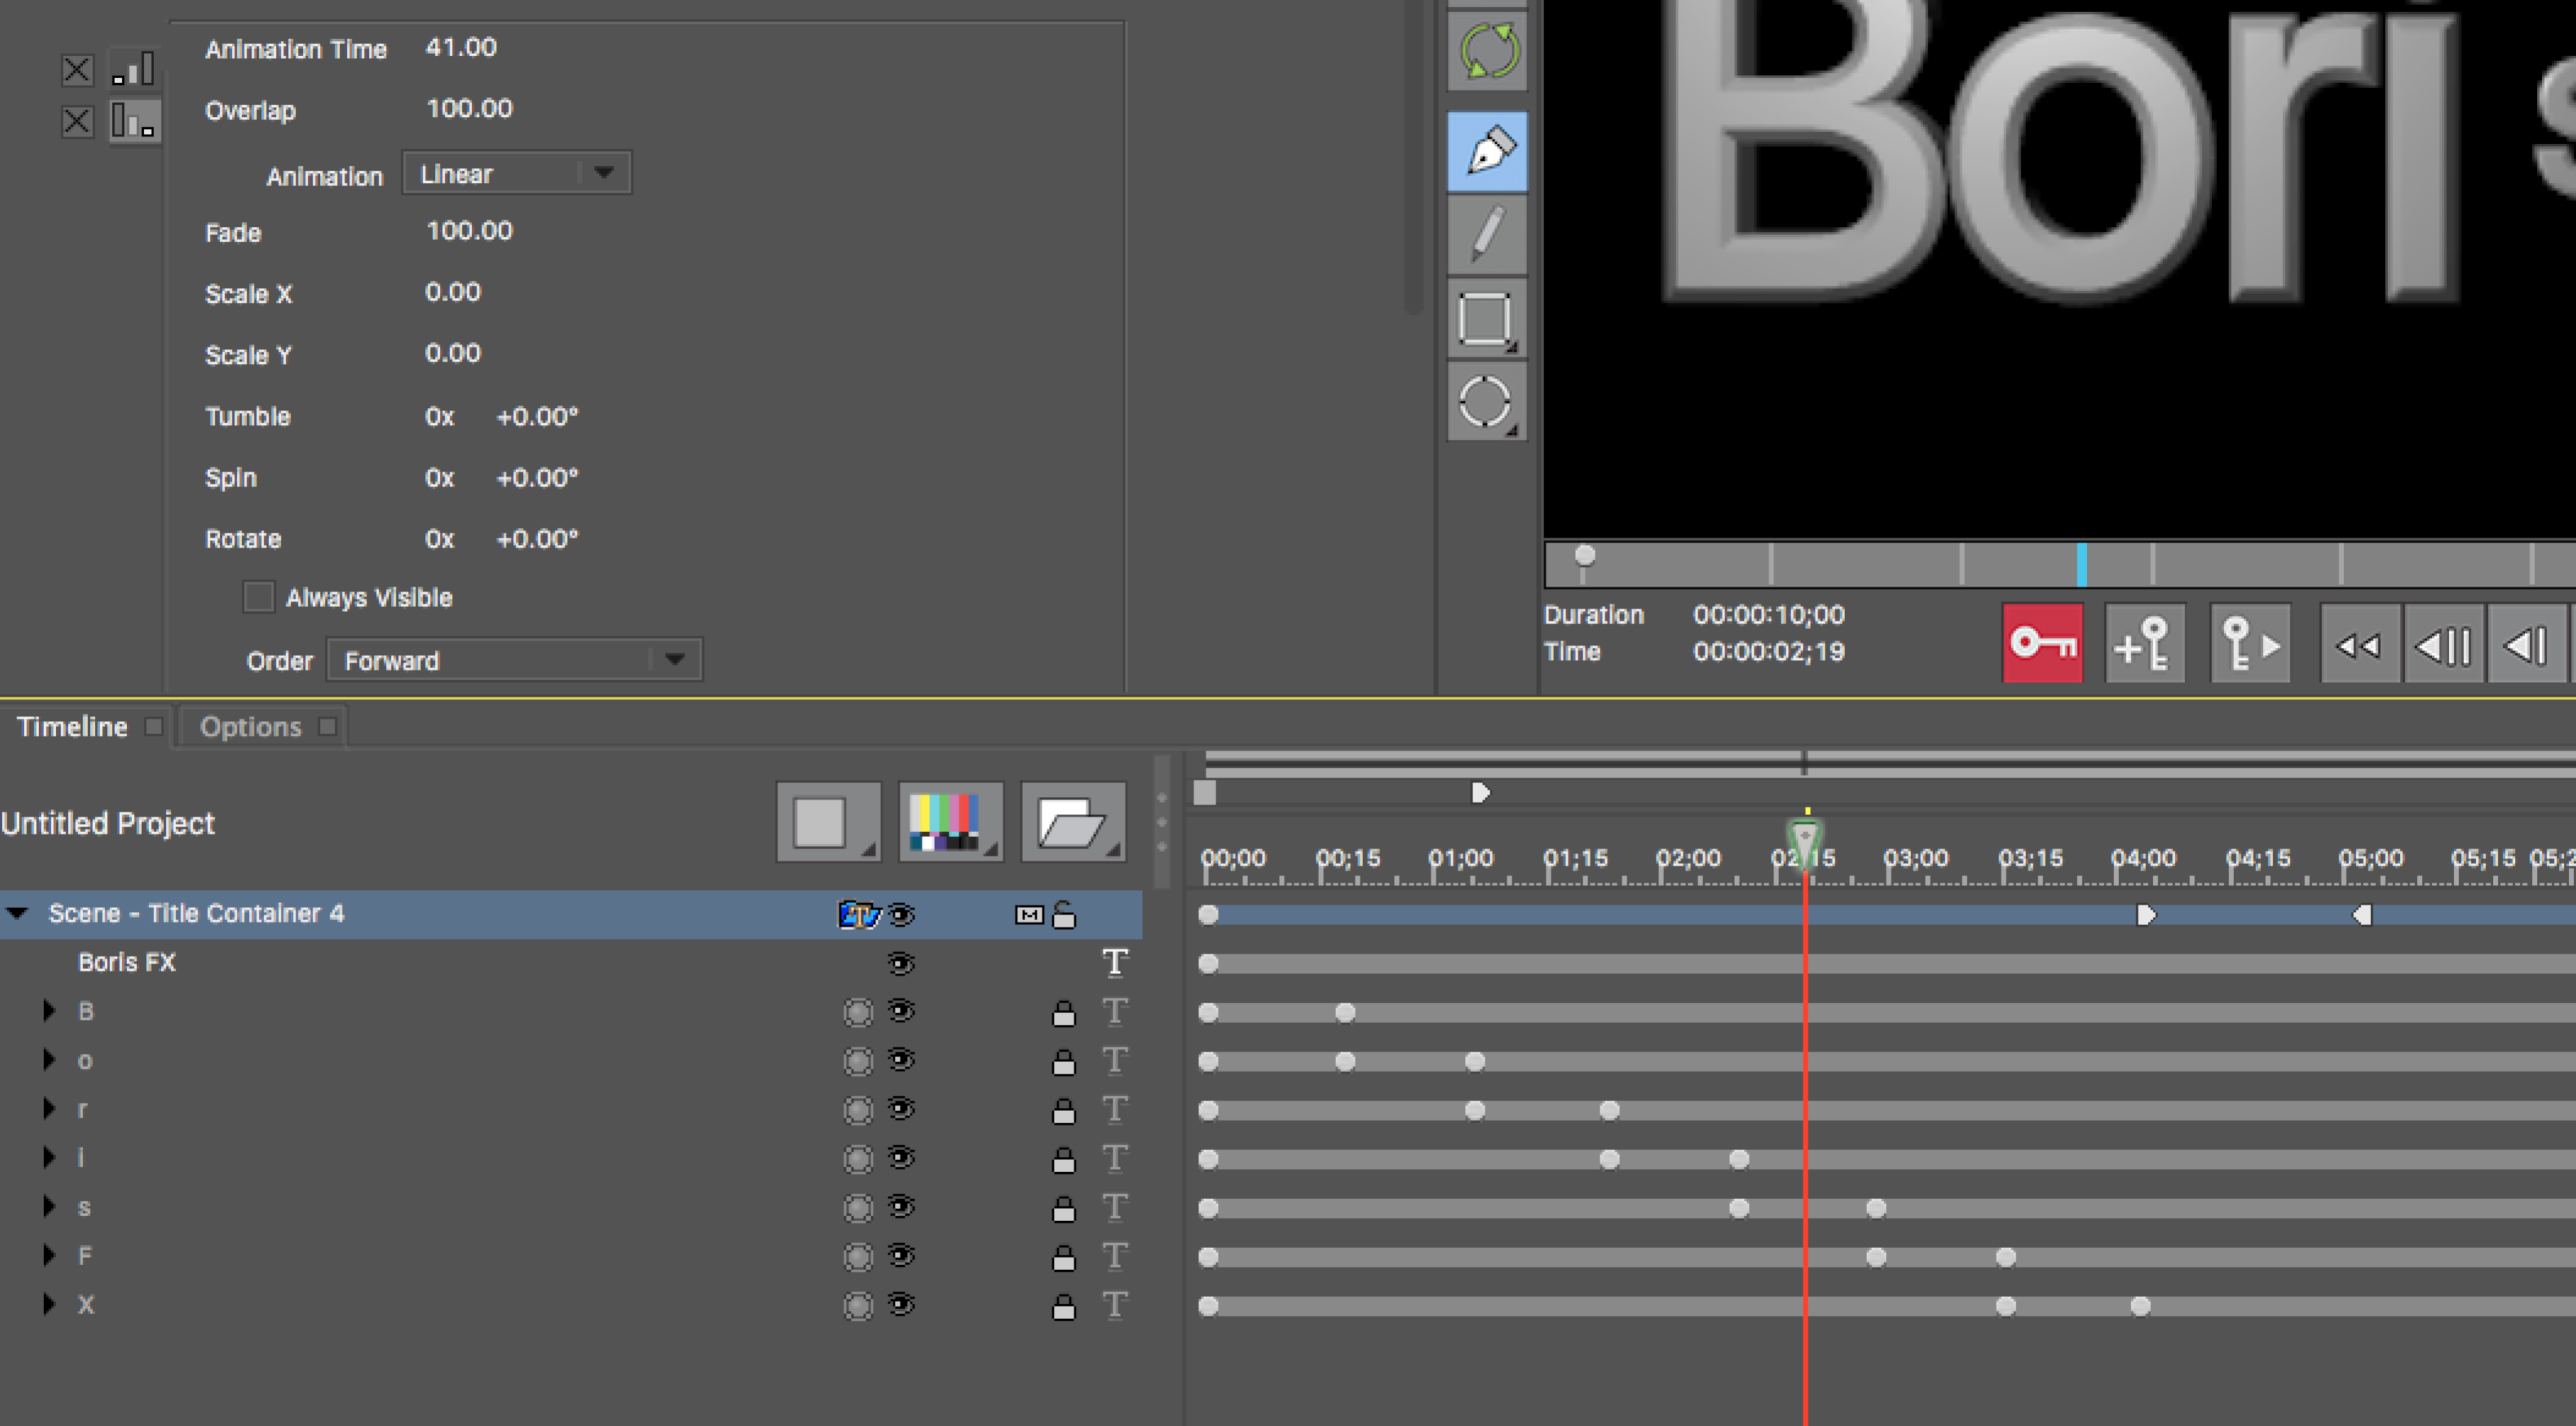Click the timeline work area start square

1205,793
